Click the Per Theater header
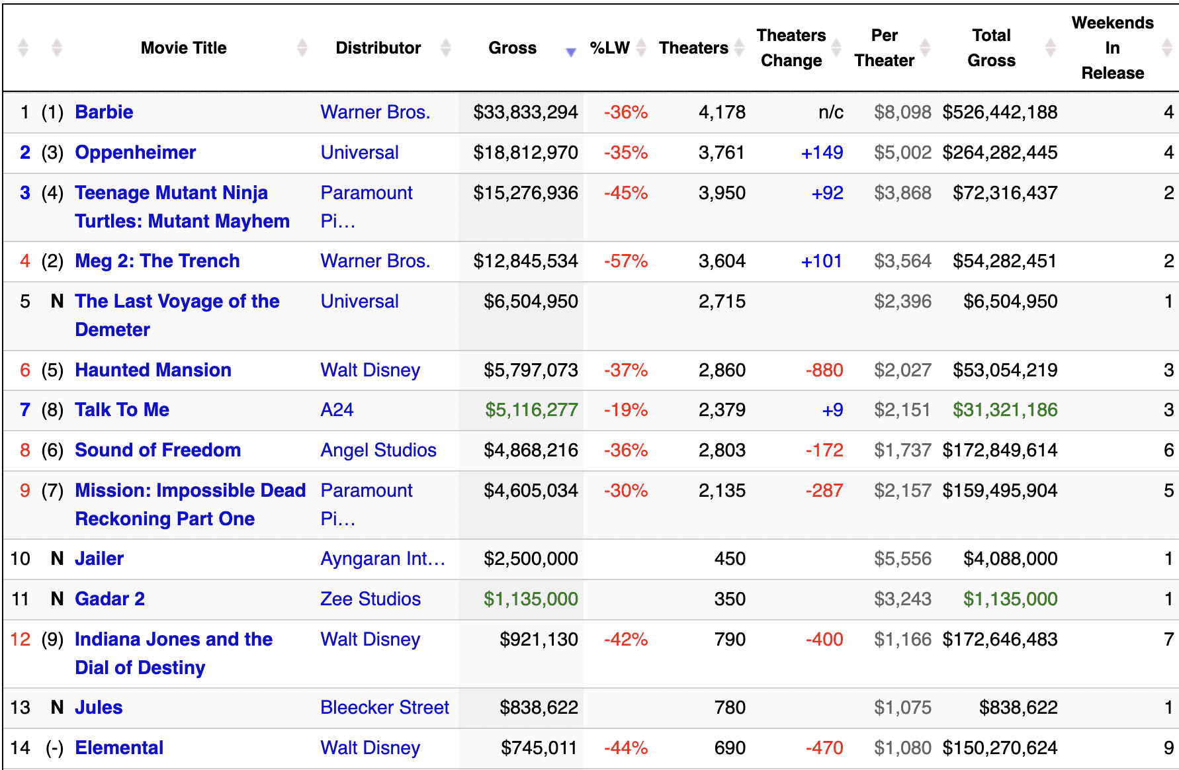The height and width of the screenshot is (770, 1179). click(x=884, y=48)
